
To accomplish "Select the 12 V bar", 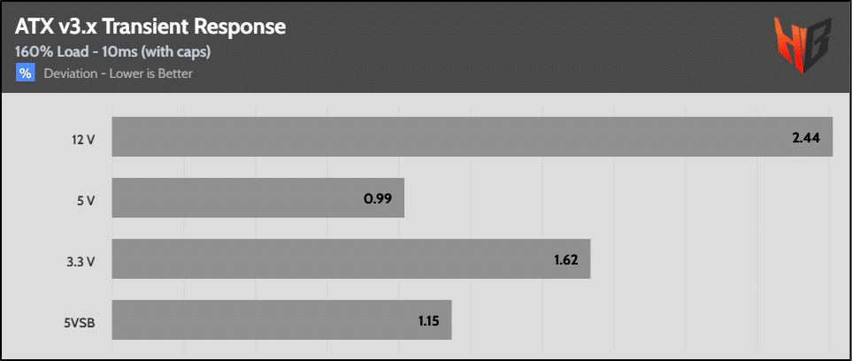I will click(x=472, y=136).
